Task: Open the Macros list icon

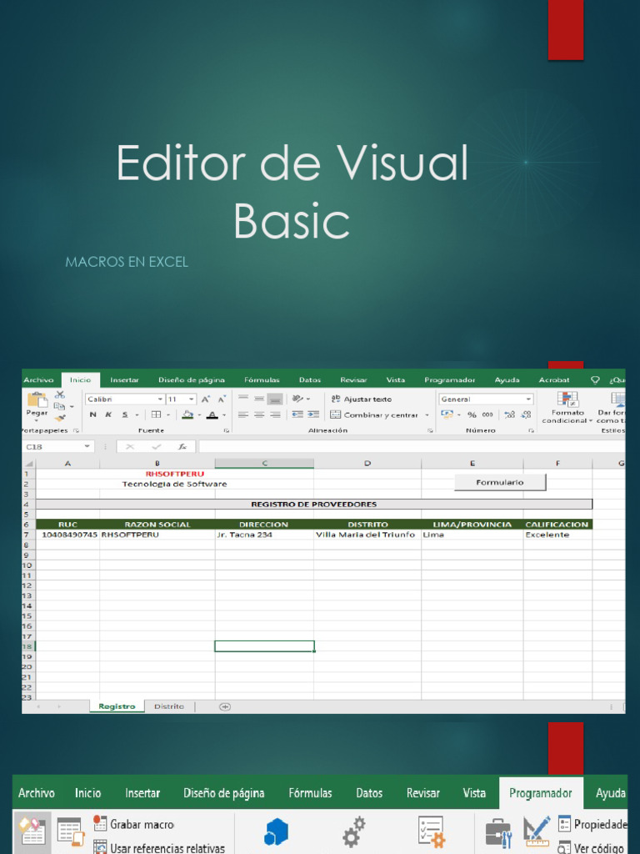Action: pyautogui.click(x=70, y=832)
